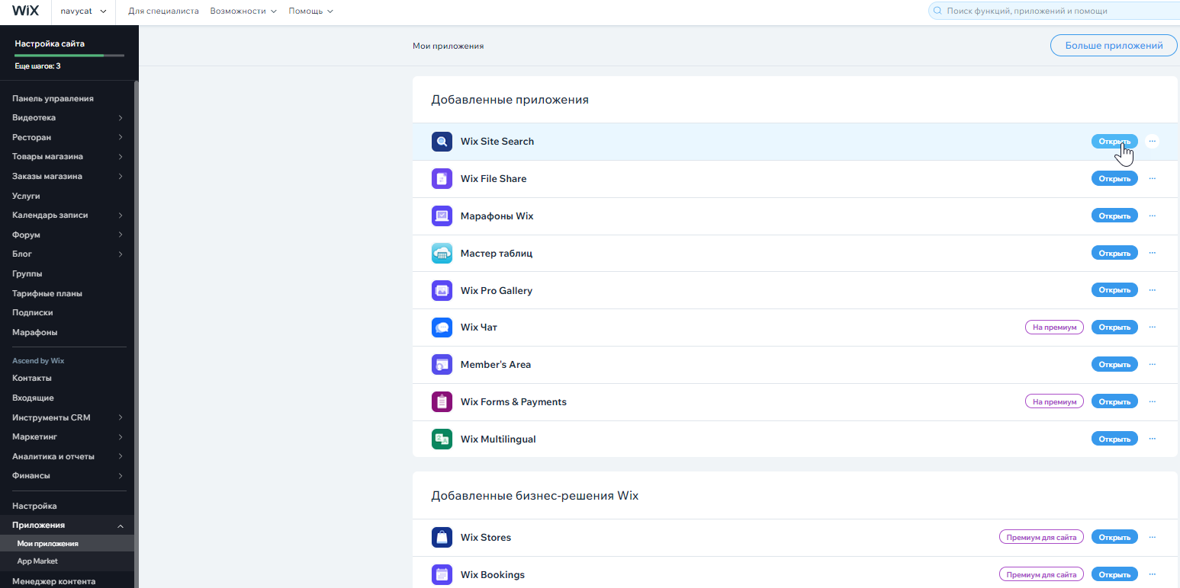Click Для специалиста link

[x=163, y=11]
